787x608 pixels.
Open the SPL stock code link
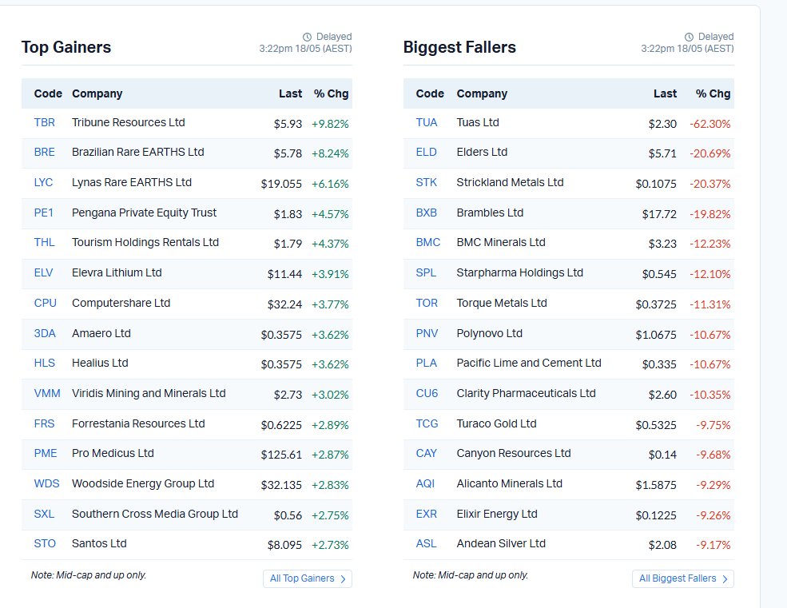[426, 272]
